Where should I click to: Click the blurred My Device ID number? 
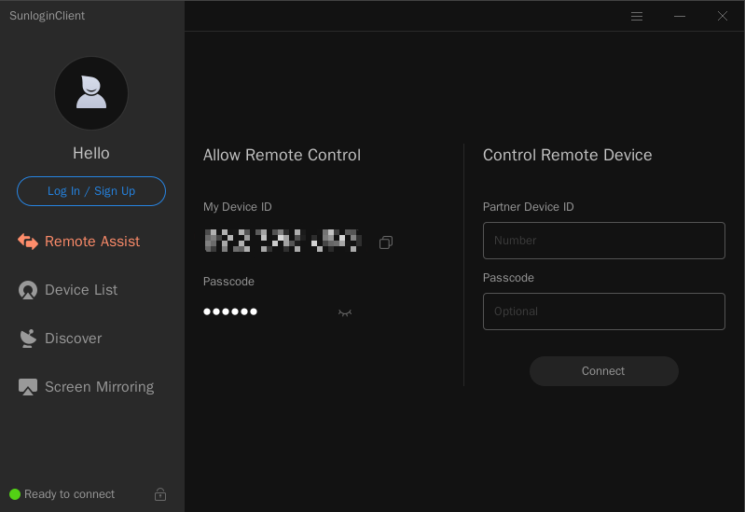point(283,241)
